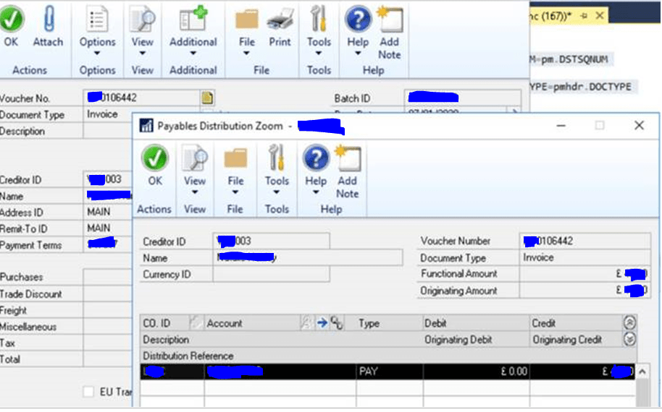This screenshot has height=412, width=662.
Task: Toggle the EU Transaction checkbox
Action: (88, 392)
